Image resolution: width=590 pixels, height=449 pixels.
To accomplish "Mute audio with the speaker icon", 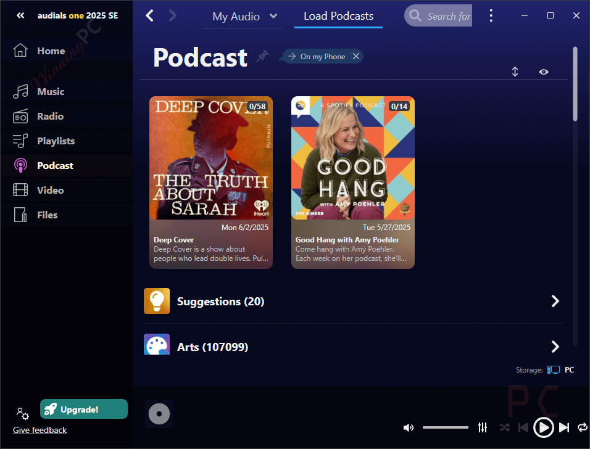I will point(409,427).
